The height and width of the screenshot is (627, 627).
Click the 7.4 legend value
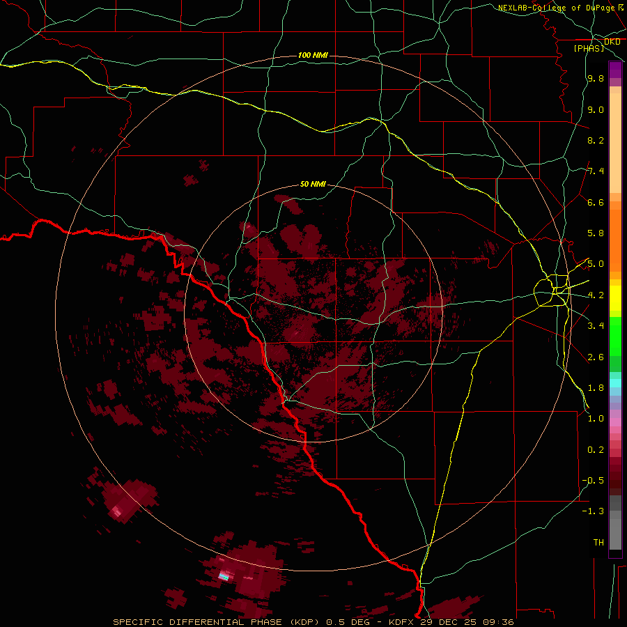[596, 171]
